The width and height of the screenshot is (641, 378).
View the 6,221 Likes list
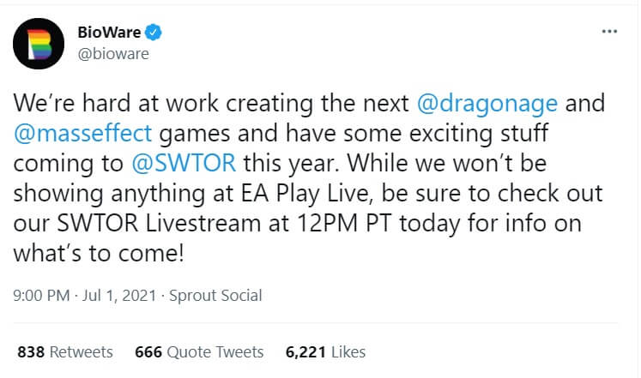pyautogui.click(x=324, y=351)
